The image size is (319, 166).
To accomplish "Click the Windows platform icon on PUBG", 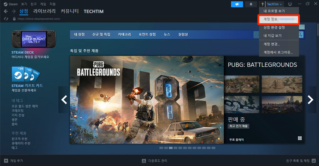I will coord(300,138).
